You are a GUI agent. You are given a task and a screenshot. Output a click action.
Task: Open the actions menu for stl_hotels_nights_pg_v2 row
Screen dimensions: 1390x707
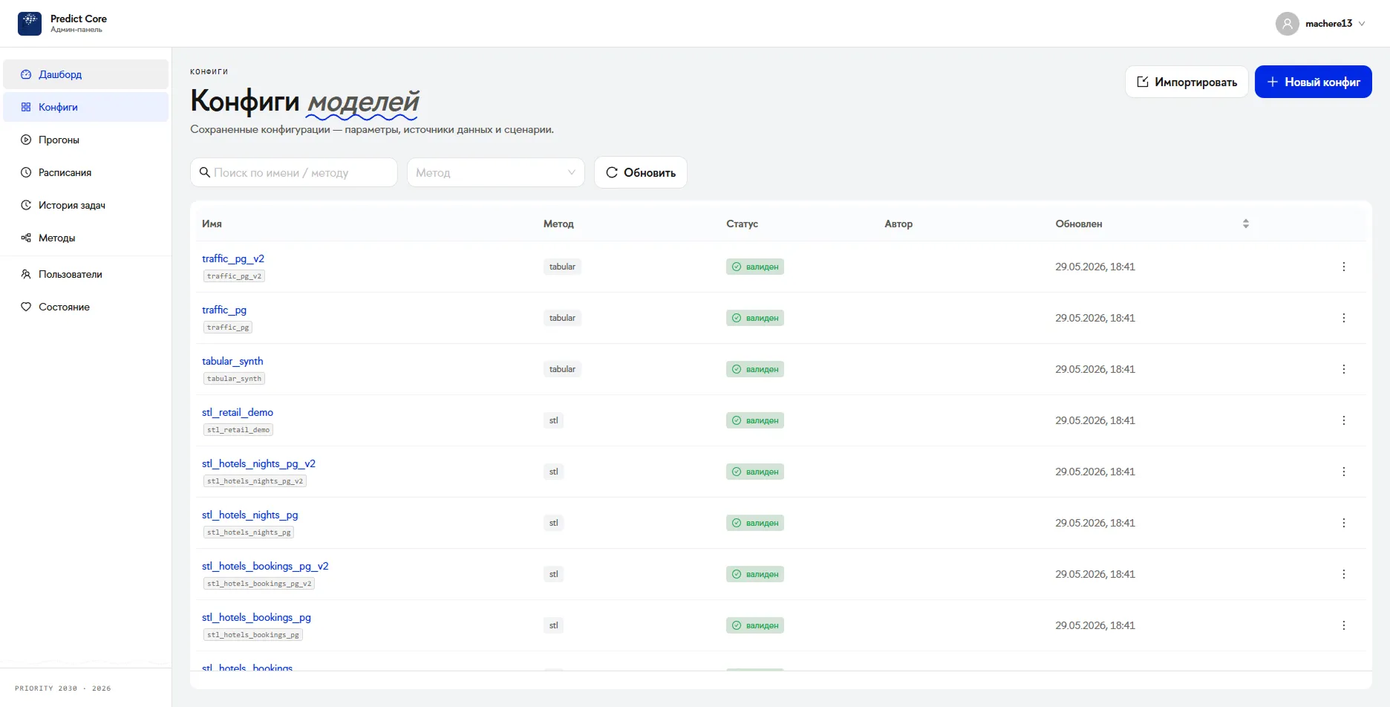1343,472
